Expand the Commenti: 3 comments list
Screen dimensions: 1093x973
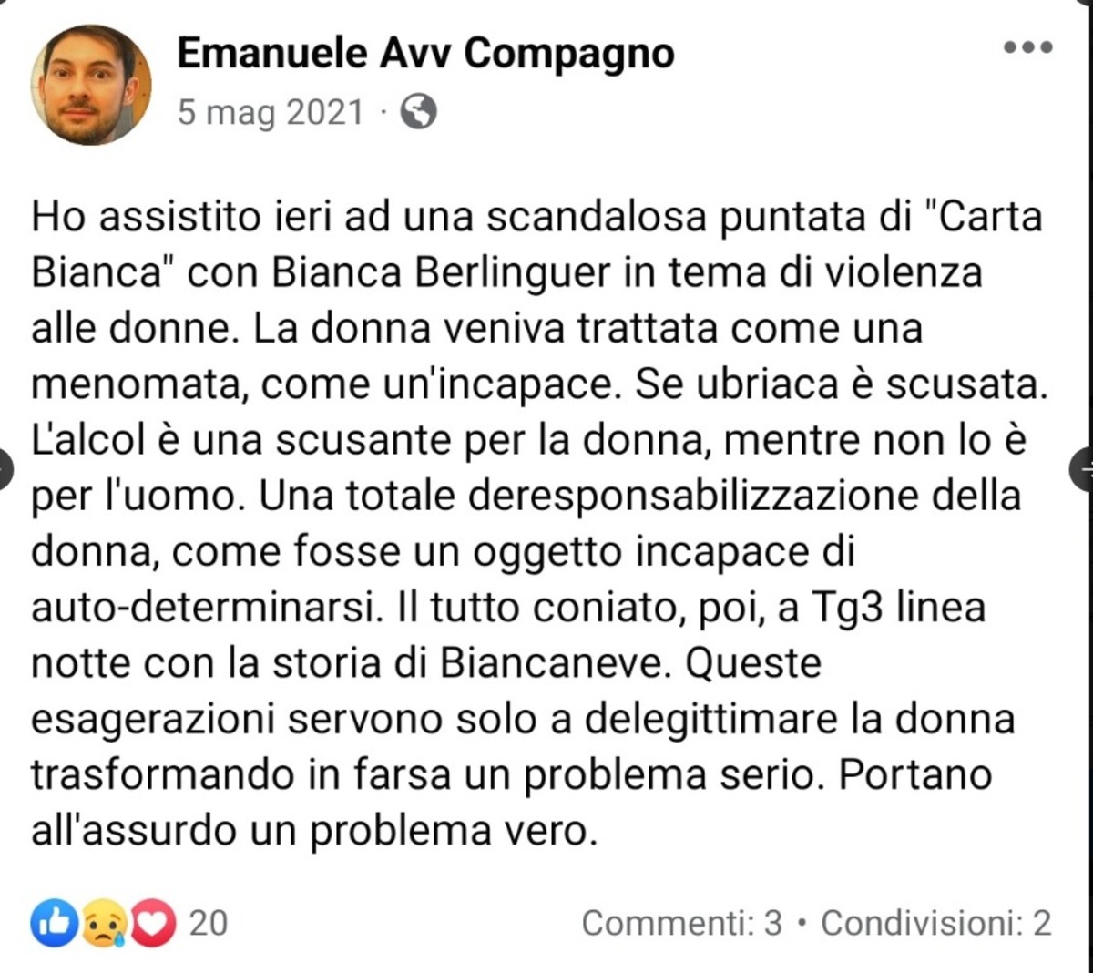coord(681,923)
